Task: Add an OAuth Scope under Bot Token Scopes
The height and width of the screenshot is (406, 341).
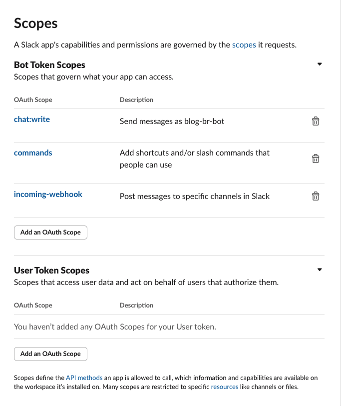Action: [x=50, y=232]
